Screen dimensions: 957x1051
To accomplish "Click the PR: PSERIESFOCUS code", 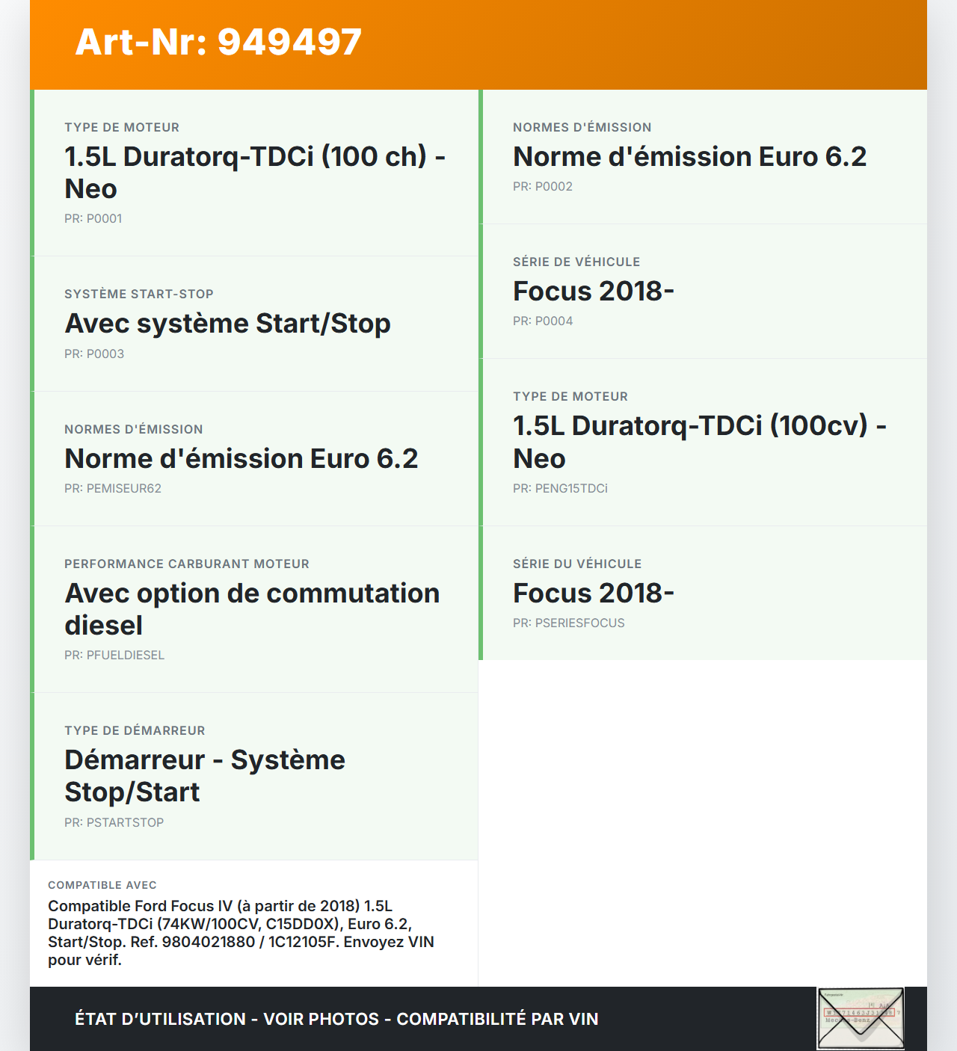I will [x=568, y=623].
